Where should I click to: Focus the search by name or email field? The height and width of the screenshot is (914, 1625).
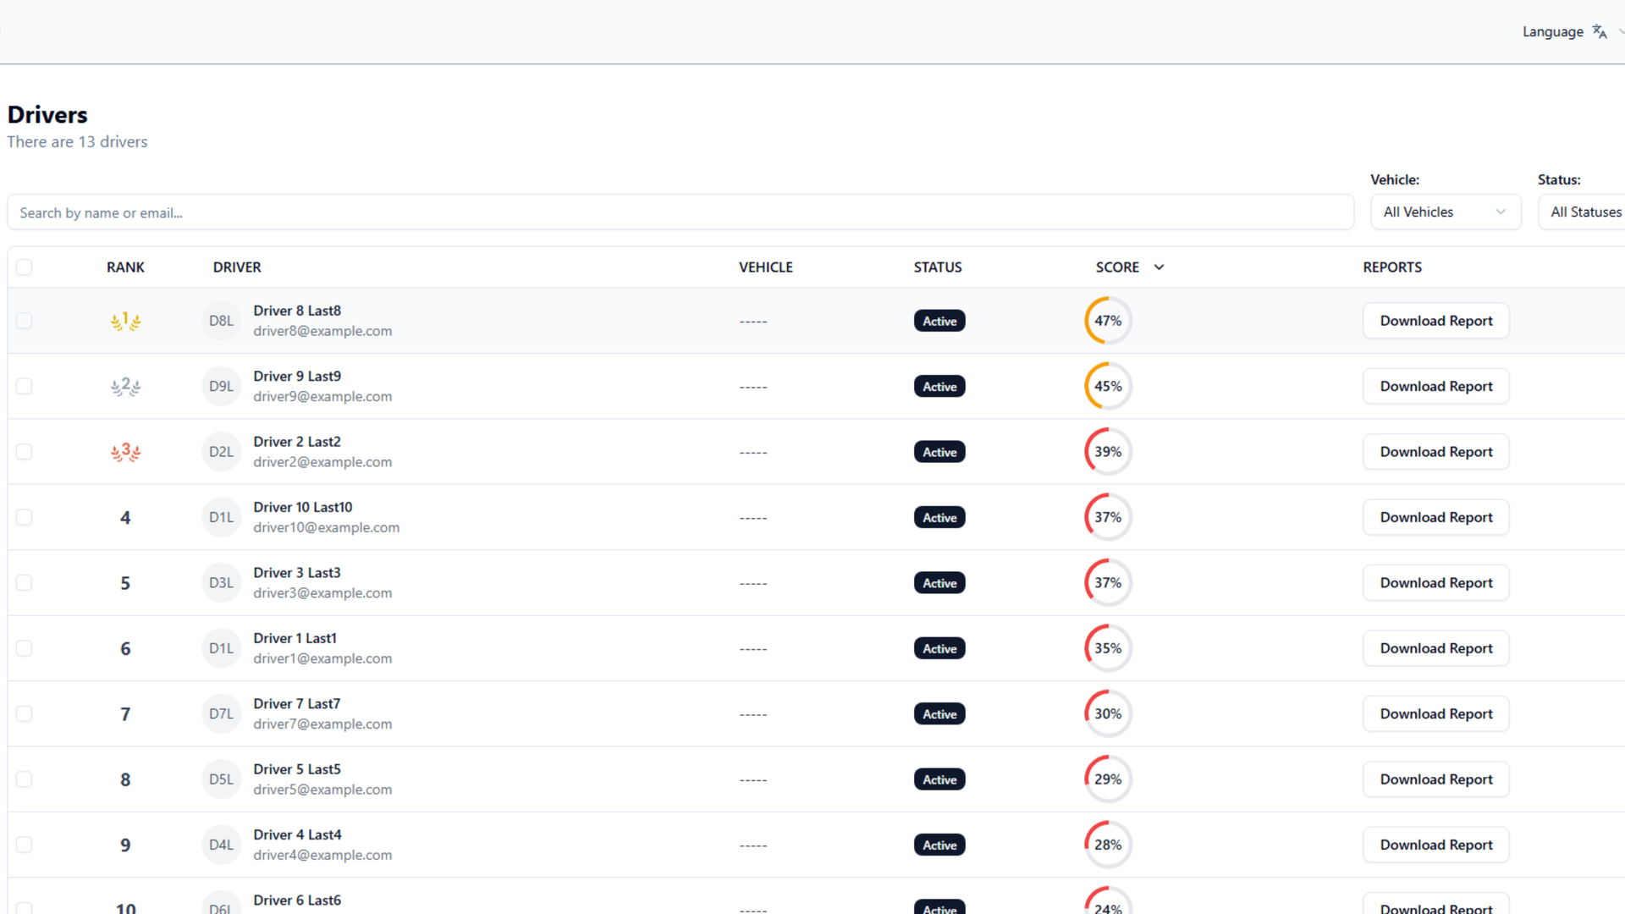click(680, 212)
